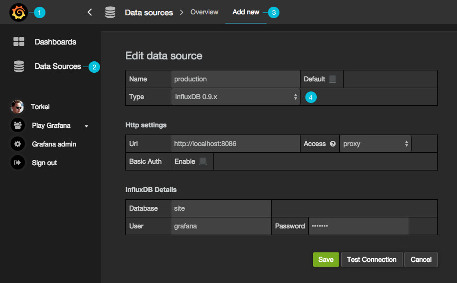Screen dimensions: 457x283
Task: Click the Data Sources stack icon in sidebar
Action: (19, 67)
